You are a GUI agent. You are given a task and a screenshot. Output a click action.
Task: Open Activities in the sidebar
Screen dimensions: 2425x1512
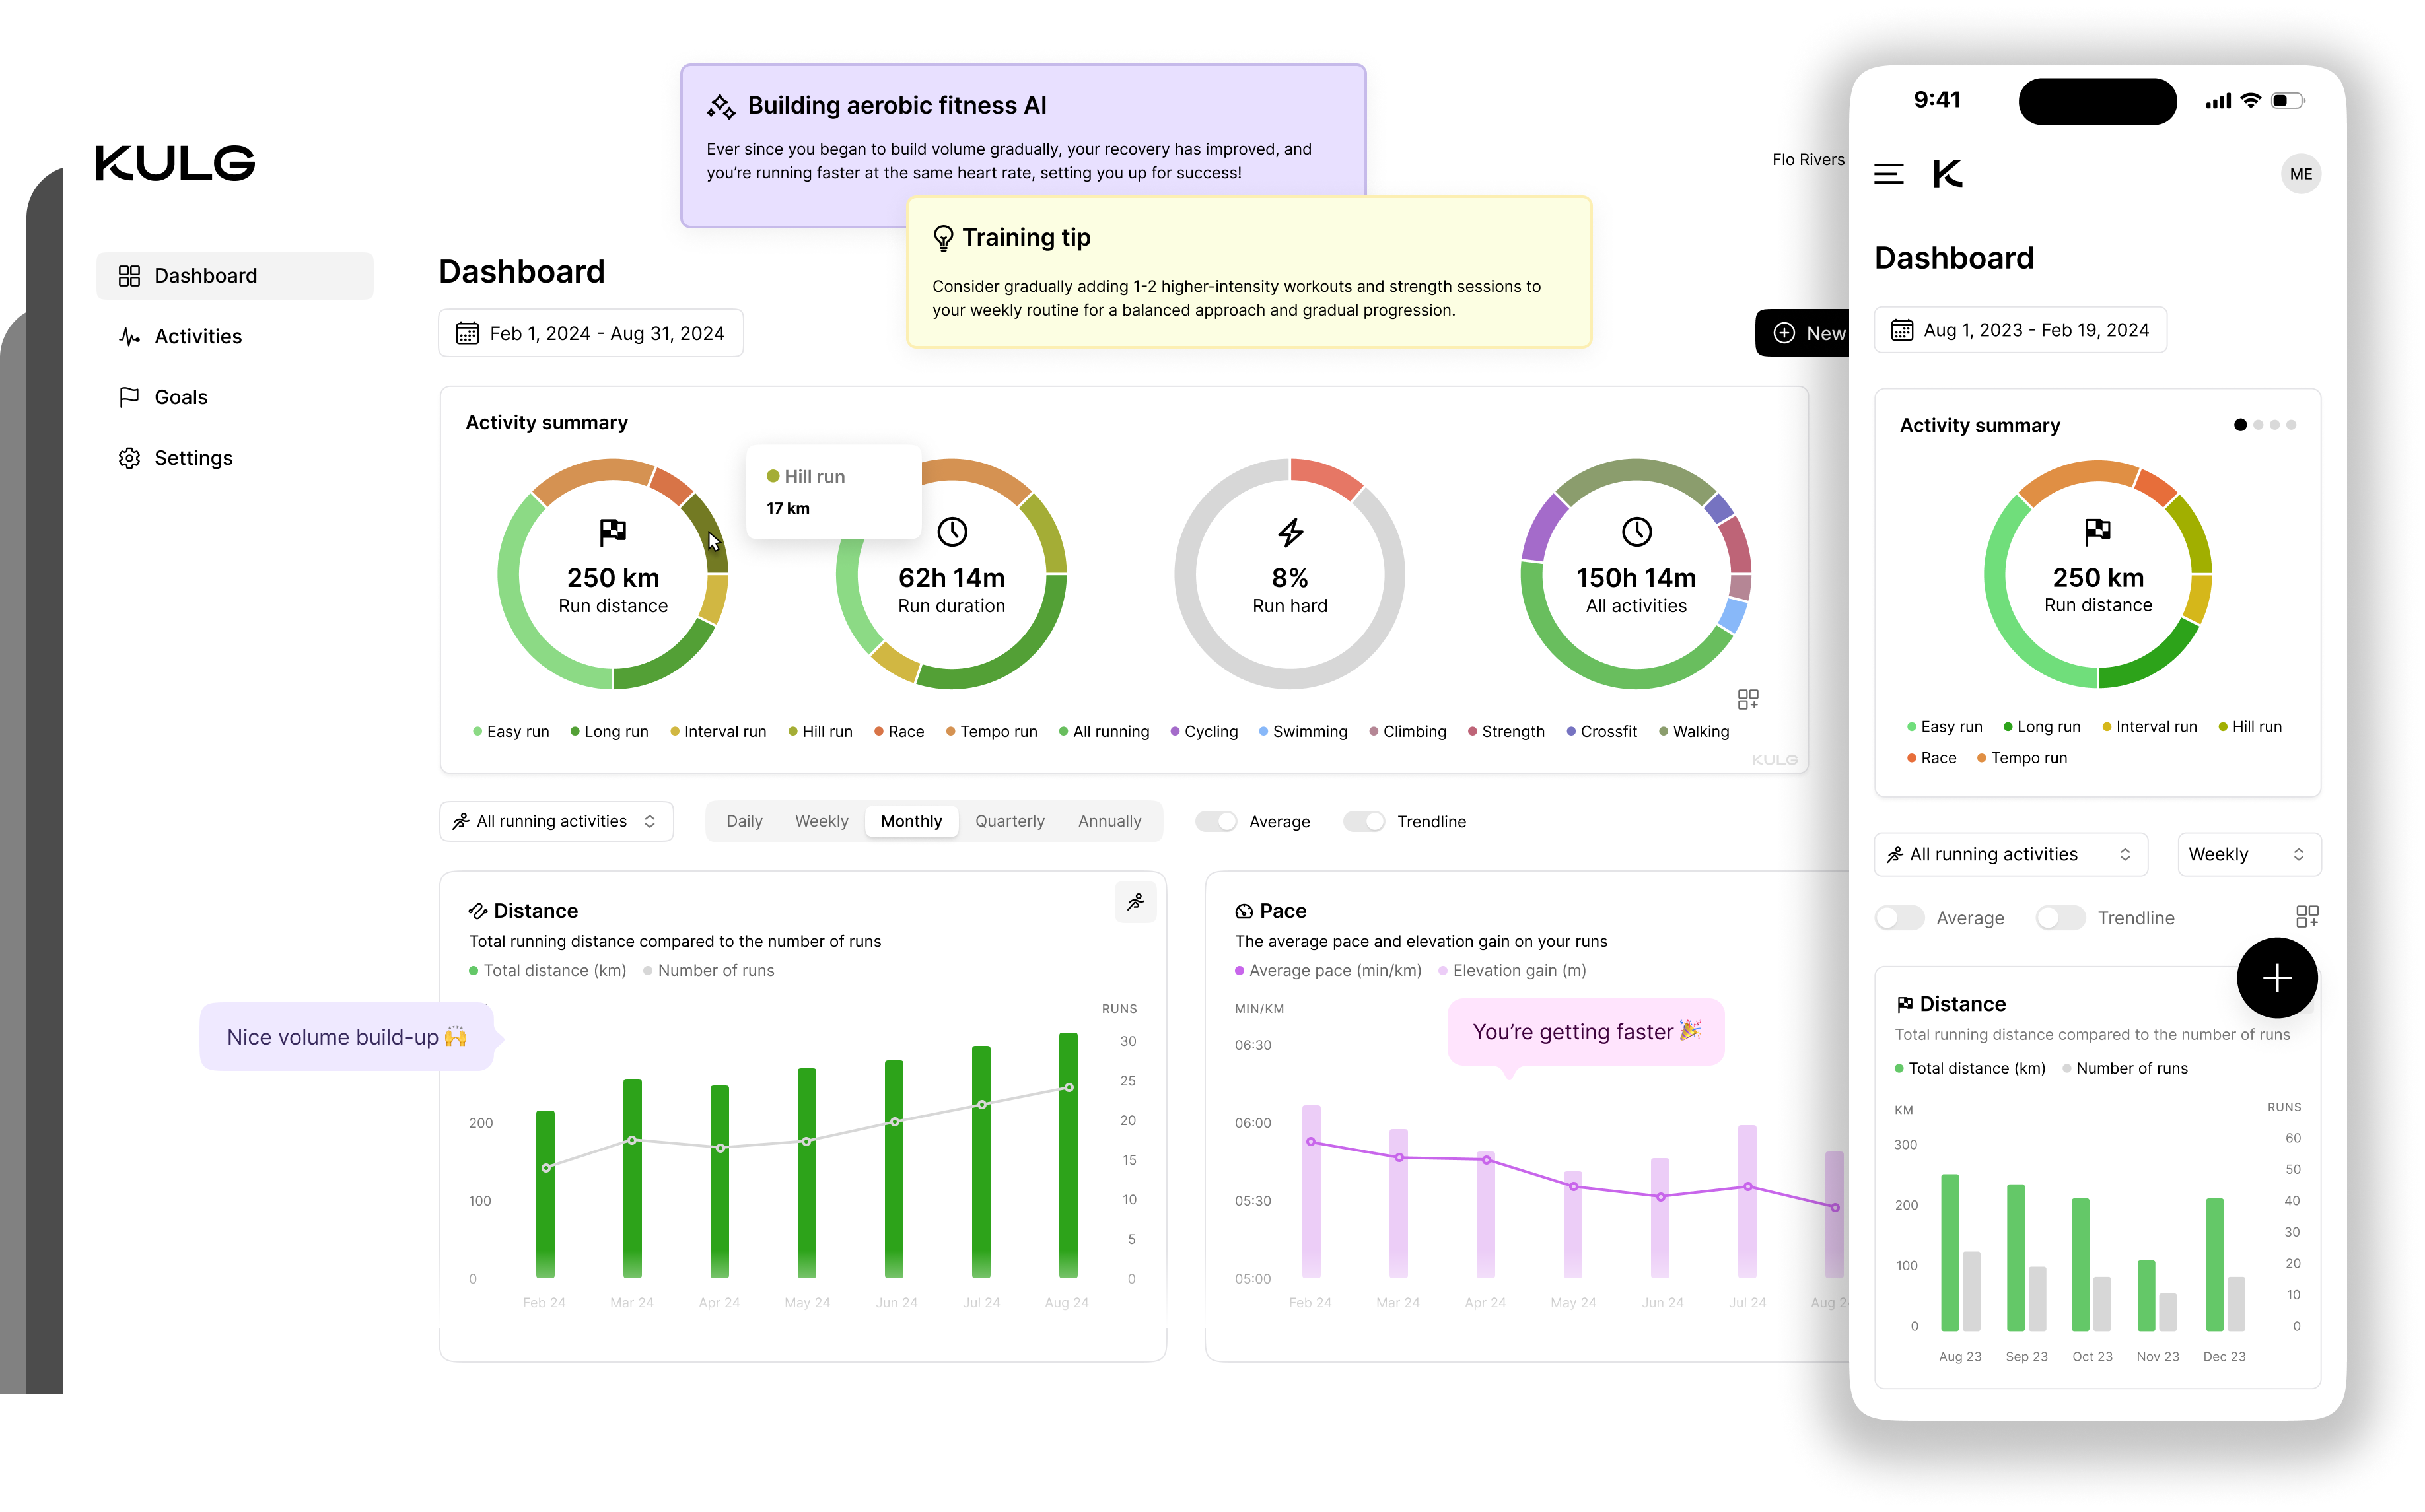coord(198,336)
